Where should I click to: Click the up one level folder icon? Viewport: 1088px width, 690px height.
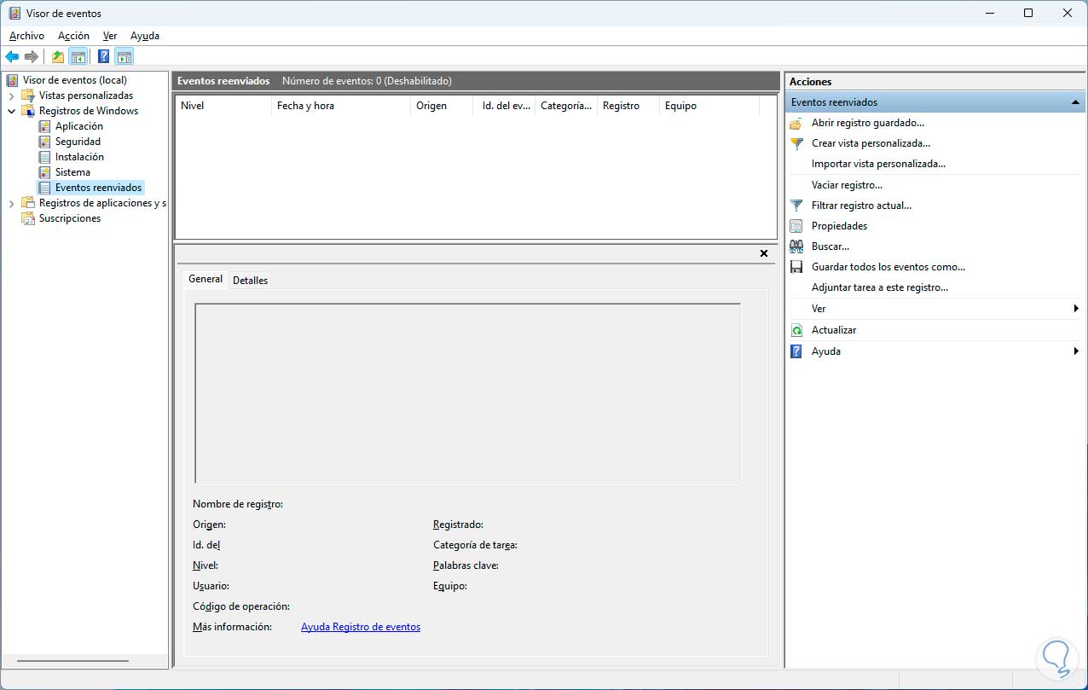pyautogui.click(x=57, y=57)
